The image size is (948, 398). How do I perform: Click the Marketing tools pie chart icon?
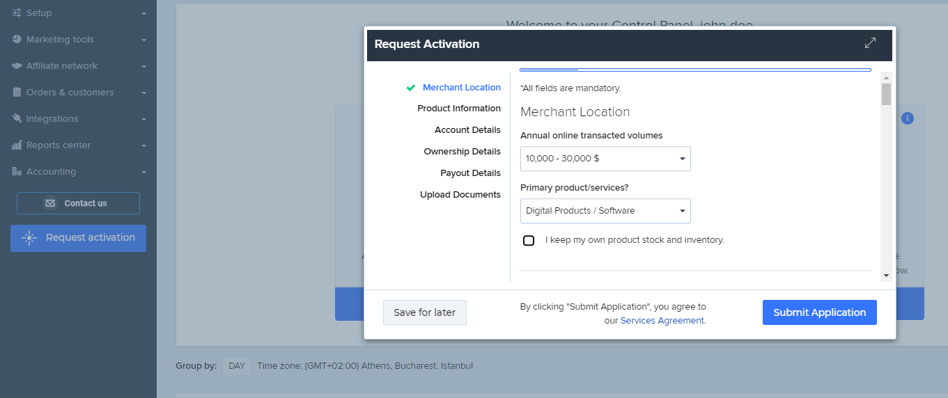click(17, 40)
